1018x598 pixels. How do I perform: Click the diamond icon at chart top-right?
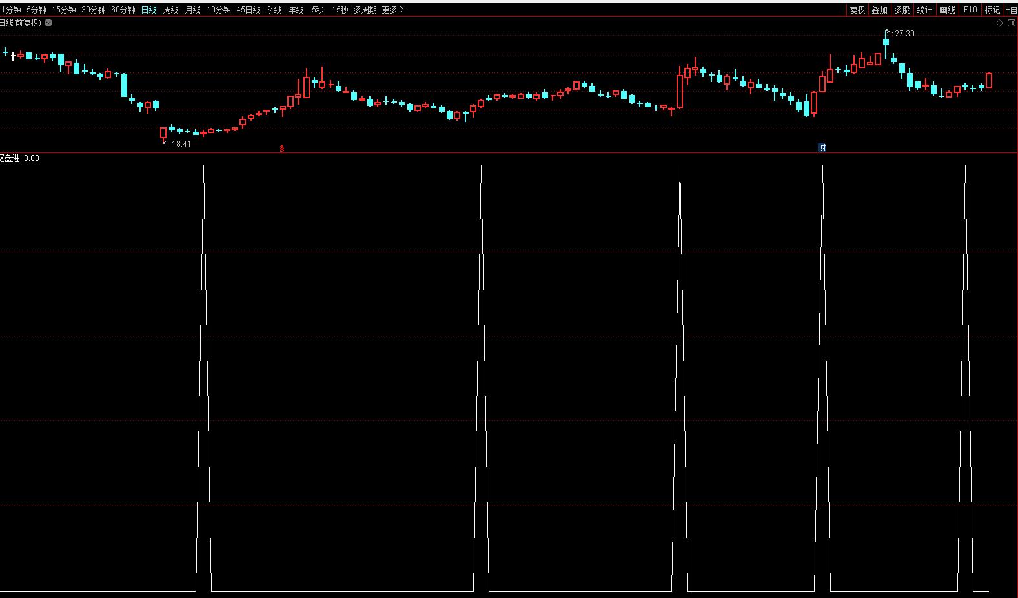999,23
